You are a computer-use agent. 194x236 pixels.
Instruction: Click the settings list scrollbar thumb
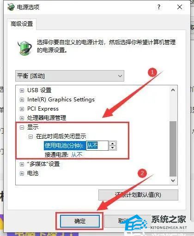(173, 149)
